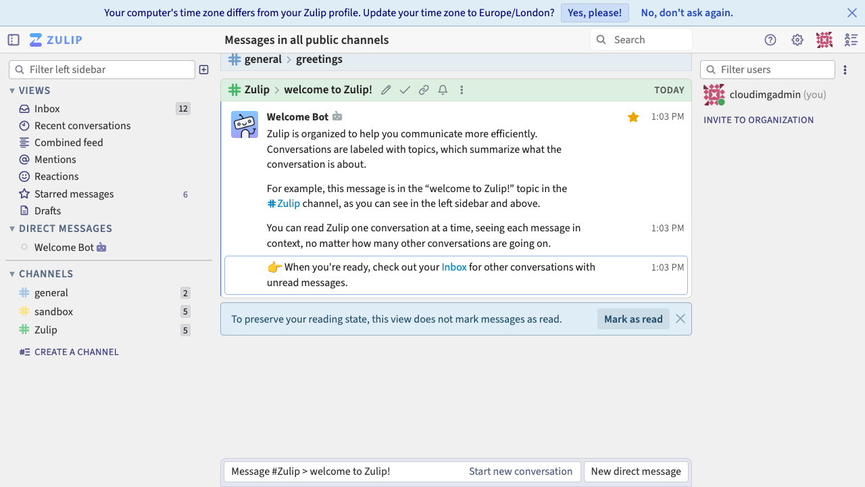865x487 pixels.
Task: Click Yes, please! to update time zone
Action: point(595,13)
